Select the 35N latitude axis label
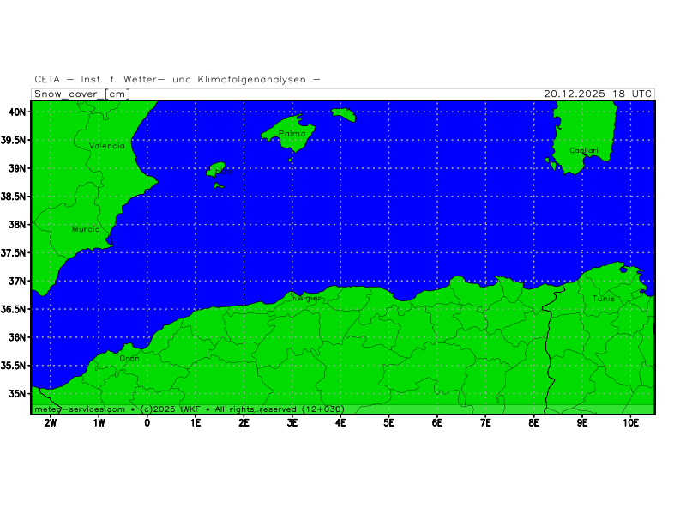 click(x=18, y=394)
